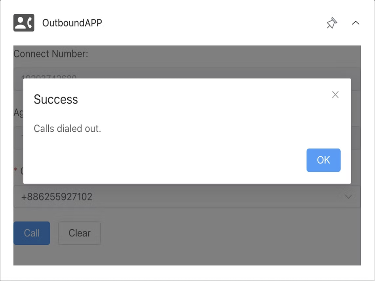Select the OutboundAPP title text

point(72,23)
